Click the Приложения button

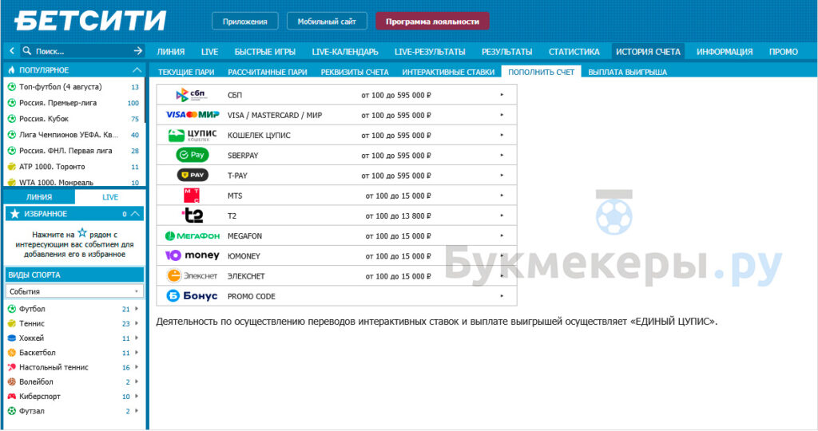click(x=244, y=22)
